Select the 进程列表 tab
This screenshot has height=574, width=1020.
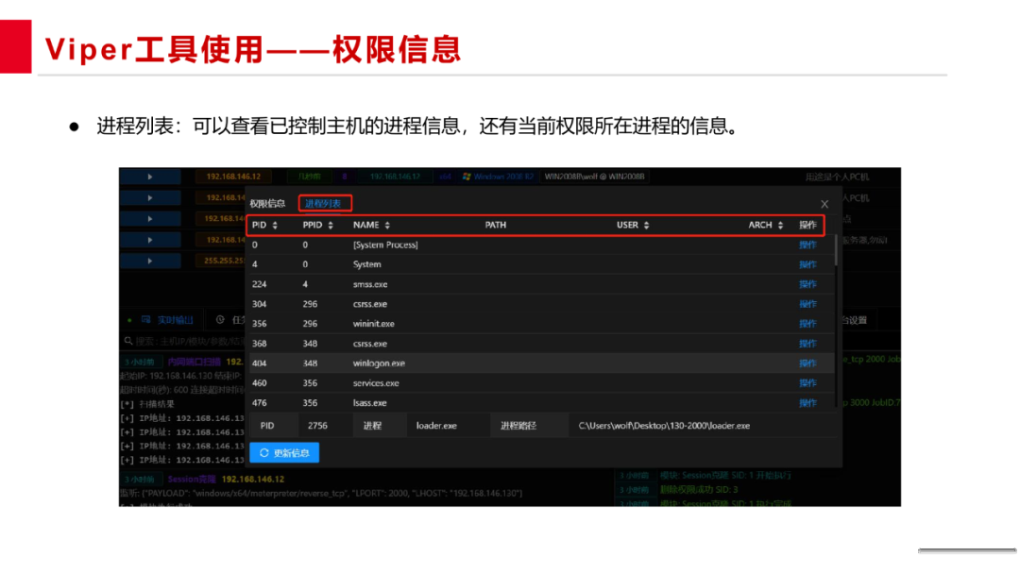coord(323,204)
